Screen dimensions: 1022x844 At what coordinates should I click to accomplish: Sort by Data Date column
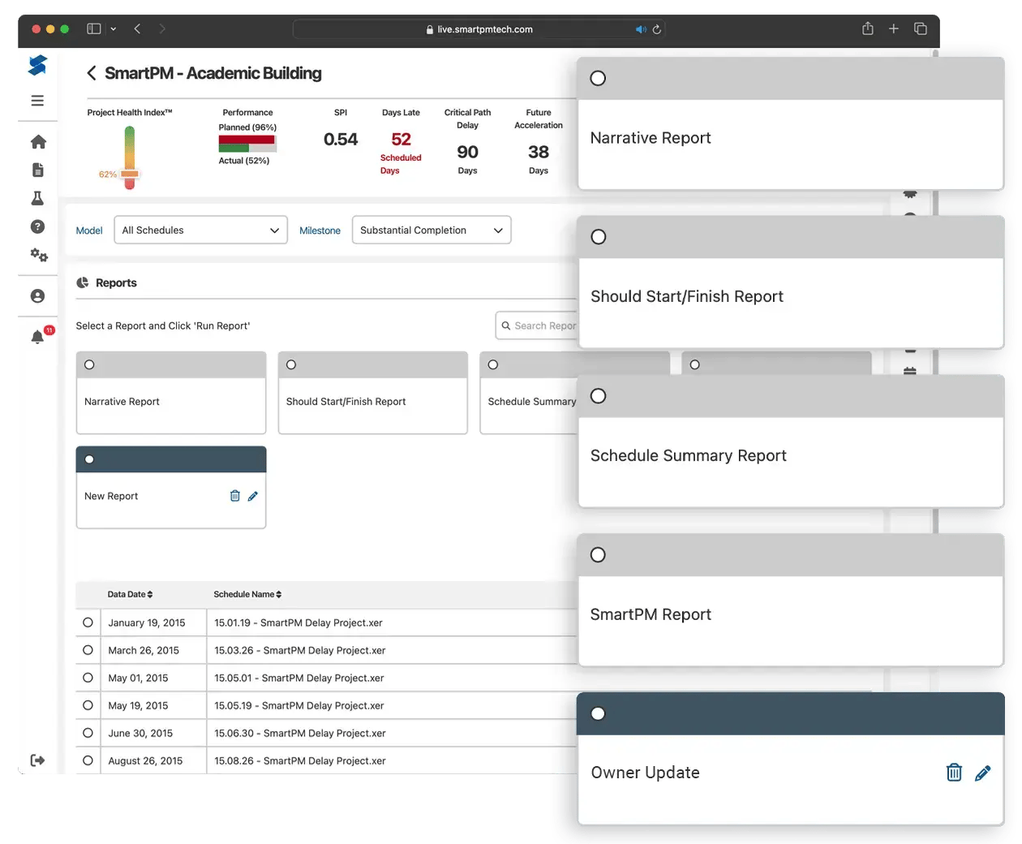coord(130,594)
